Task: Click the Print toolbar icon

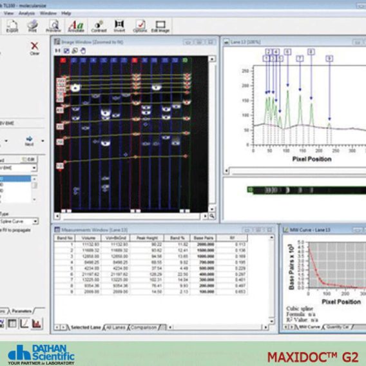Action: (x=32, y=26)
